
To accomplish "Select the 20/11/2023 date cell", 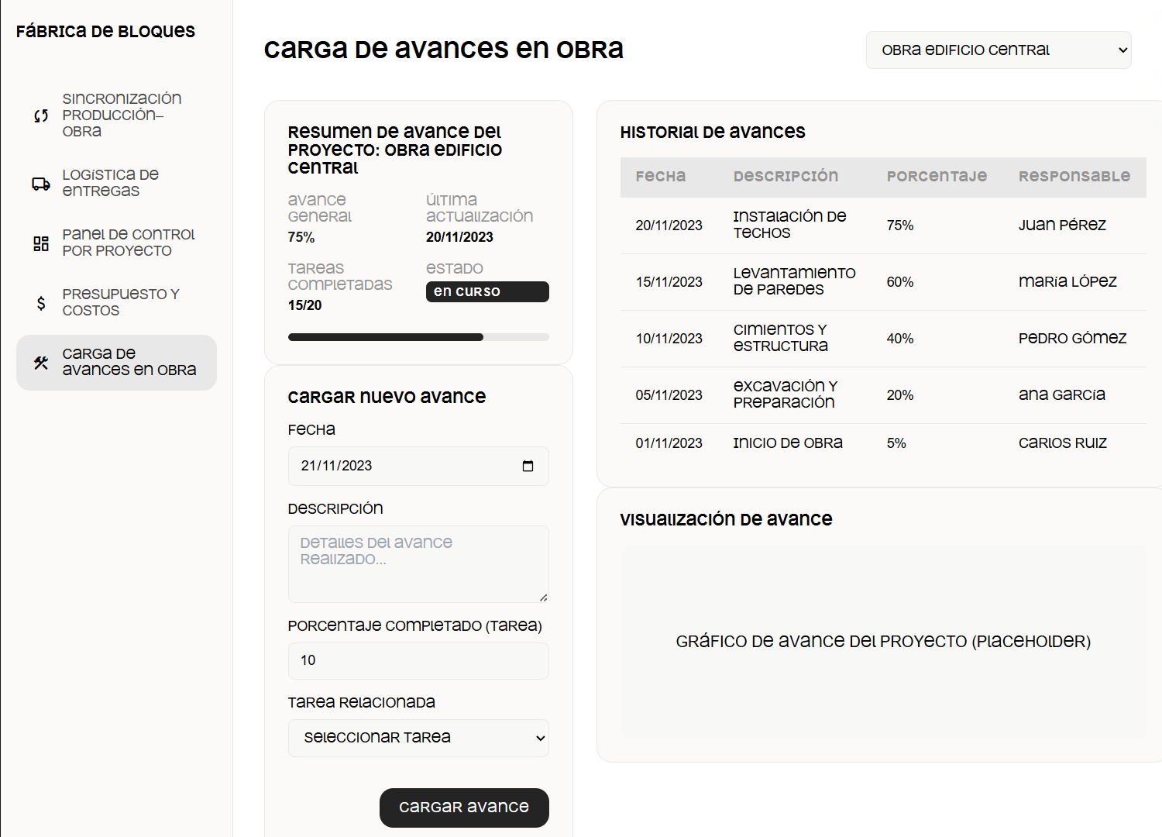I will [x=669, y=226].
